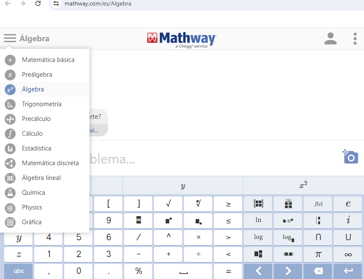Switch keyboard to abc letters
The image size is (364, 279).
pyautogui.click(x=18, y=271)
